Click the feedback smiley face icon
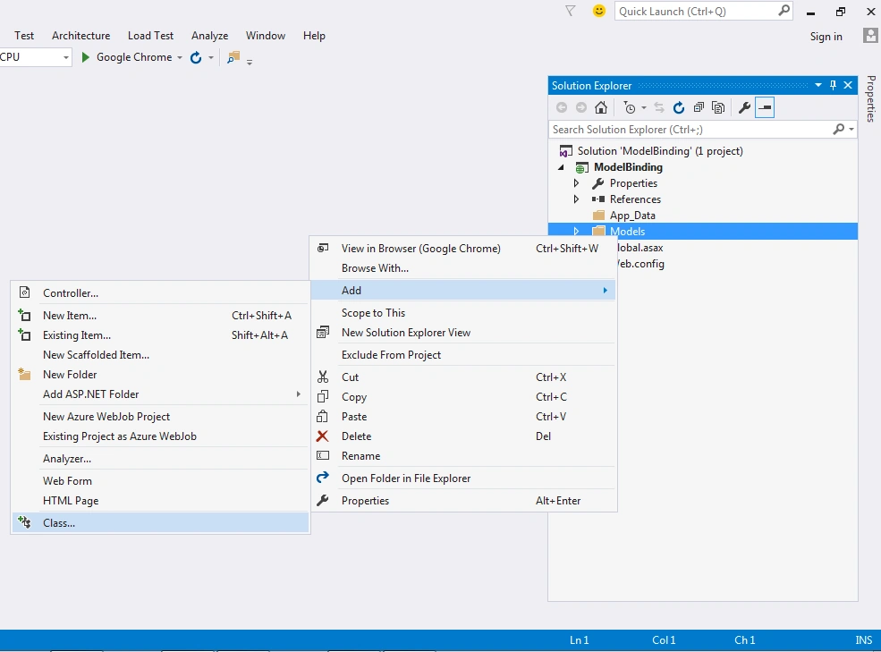Viewport: 881px width, 652px height. (599, 12)
